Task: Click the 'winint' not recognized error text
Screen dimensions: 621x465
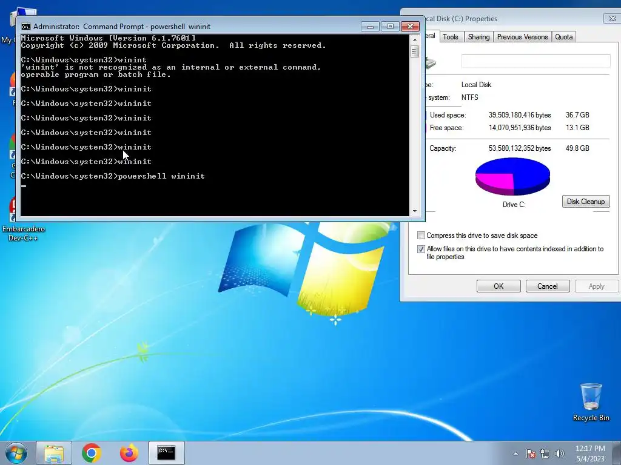Action: click(x=171, y=71)
